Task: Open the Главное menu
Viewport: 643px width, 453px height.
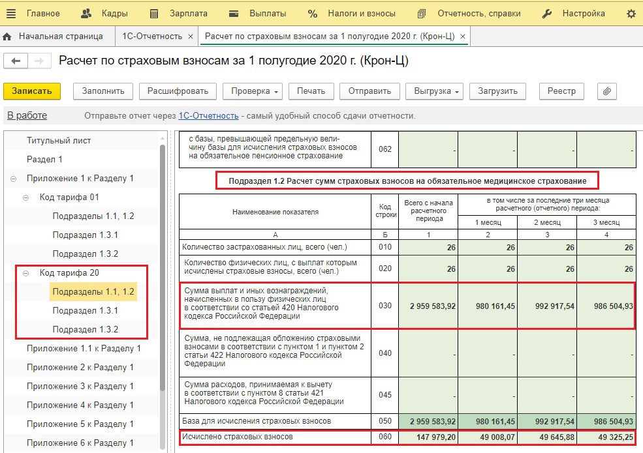Action: pos(43,14)
